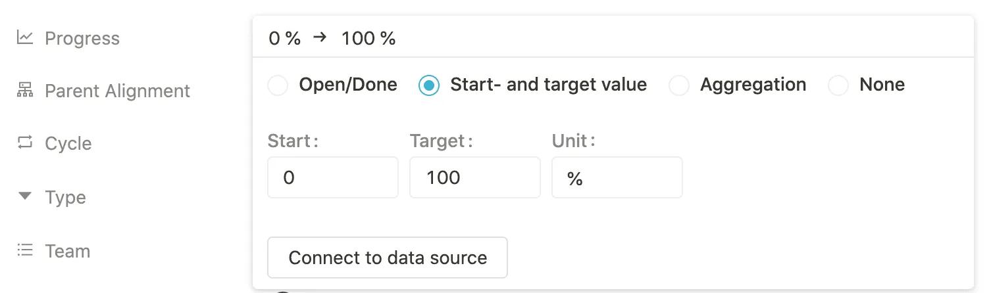Click the Team list icon
Screen dimensions: 991x293
pos(25,250)
